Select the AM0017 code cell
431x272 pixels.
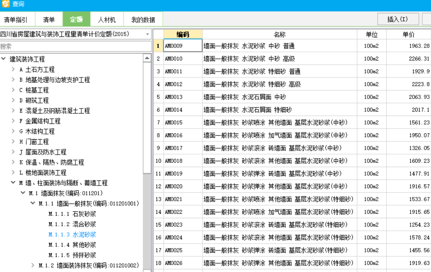tap(183, 148)
